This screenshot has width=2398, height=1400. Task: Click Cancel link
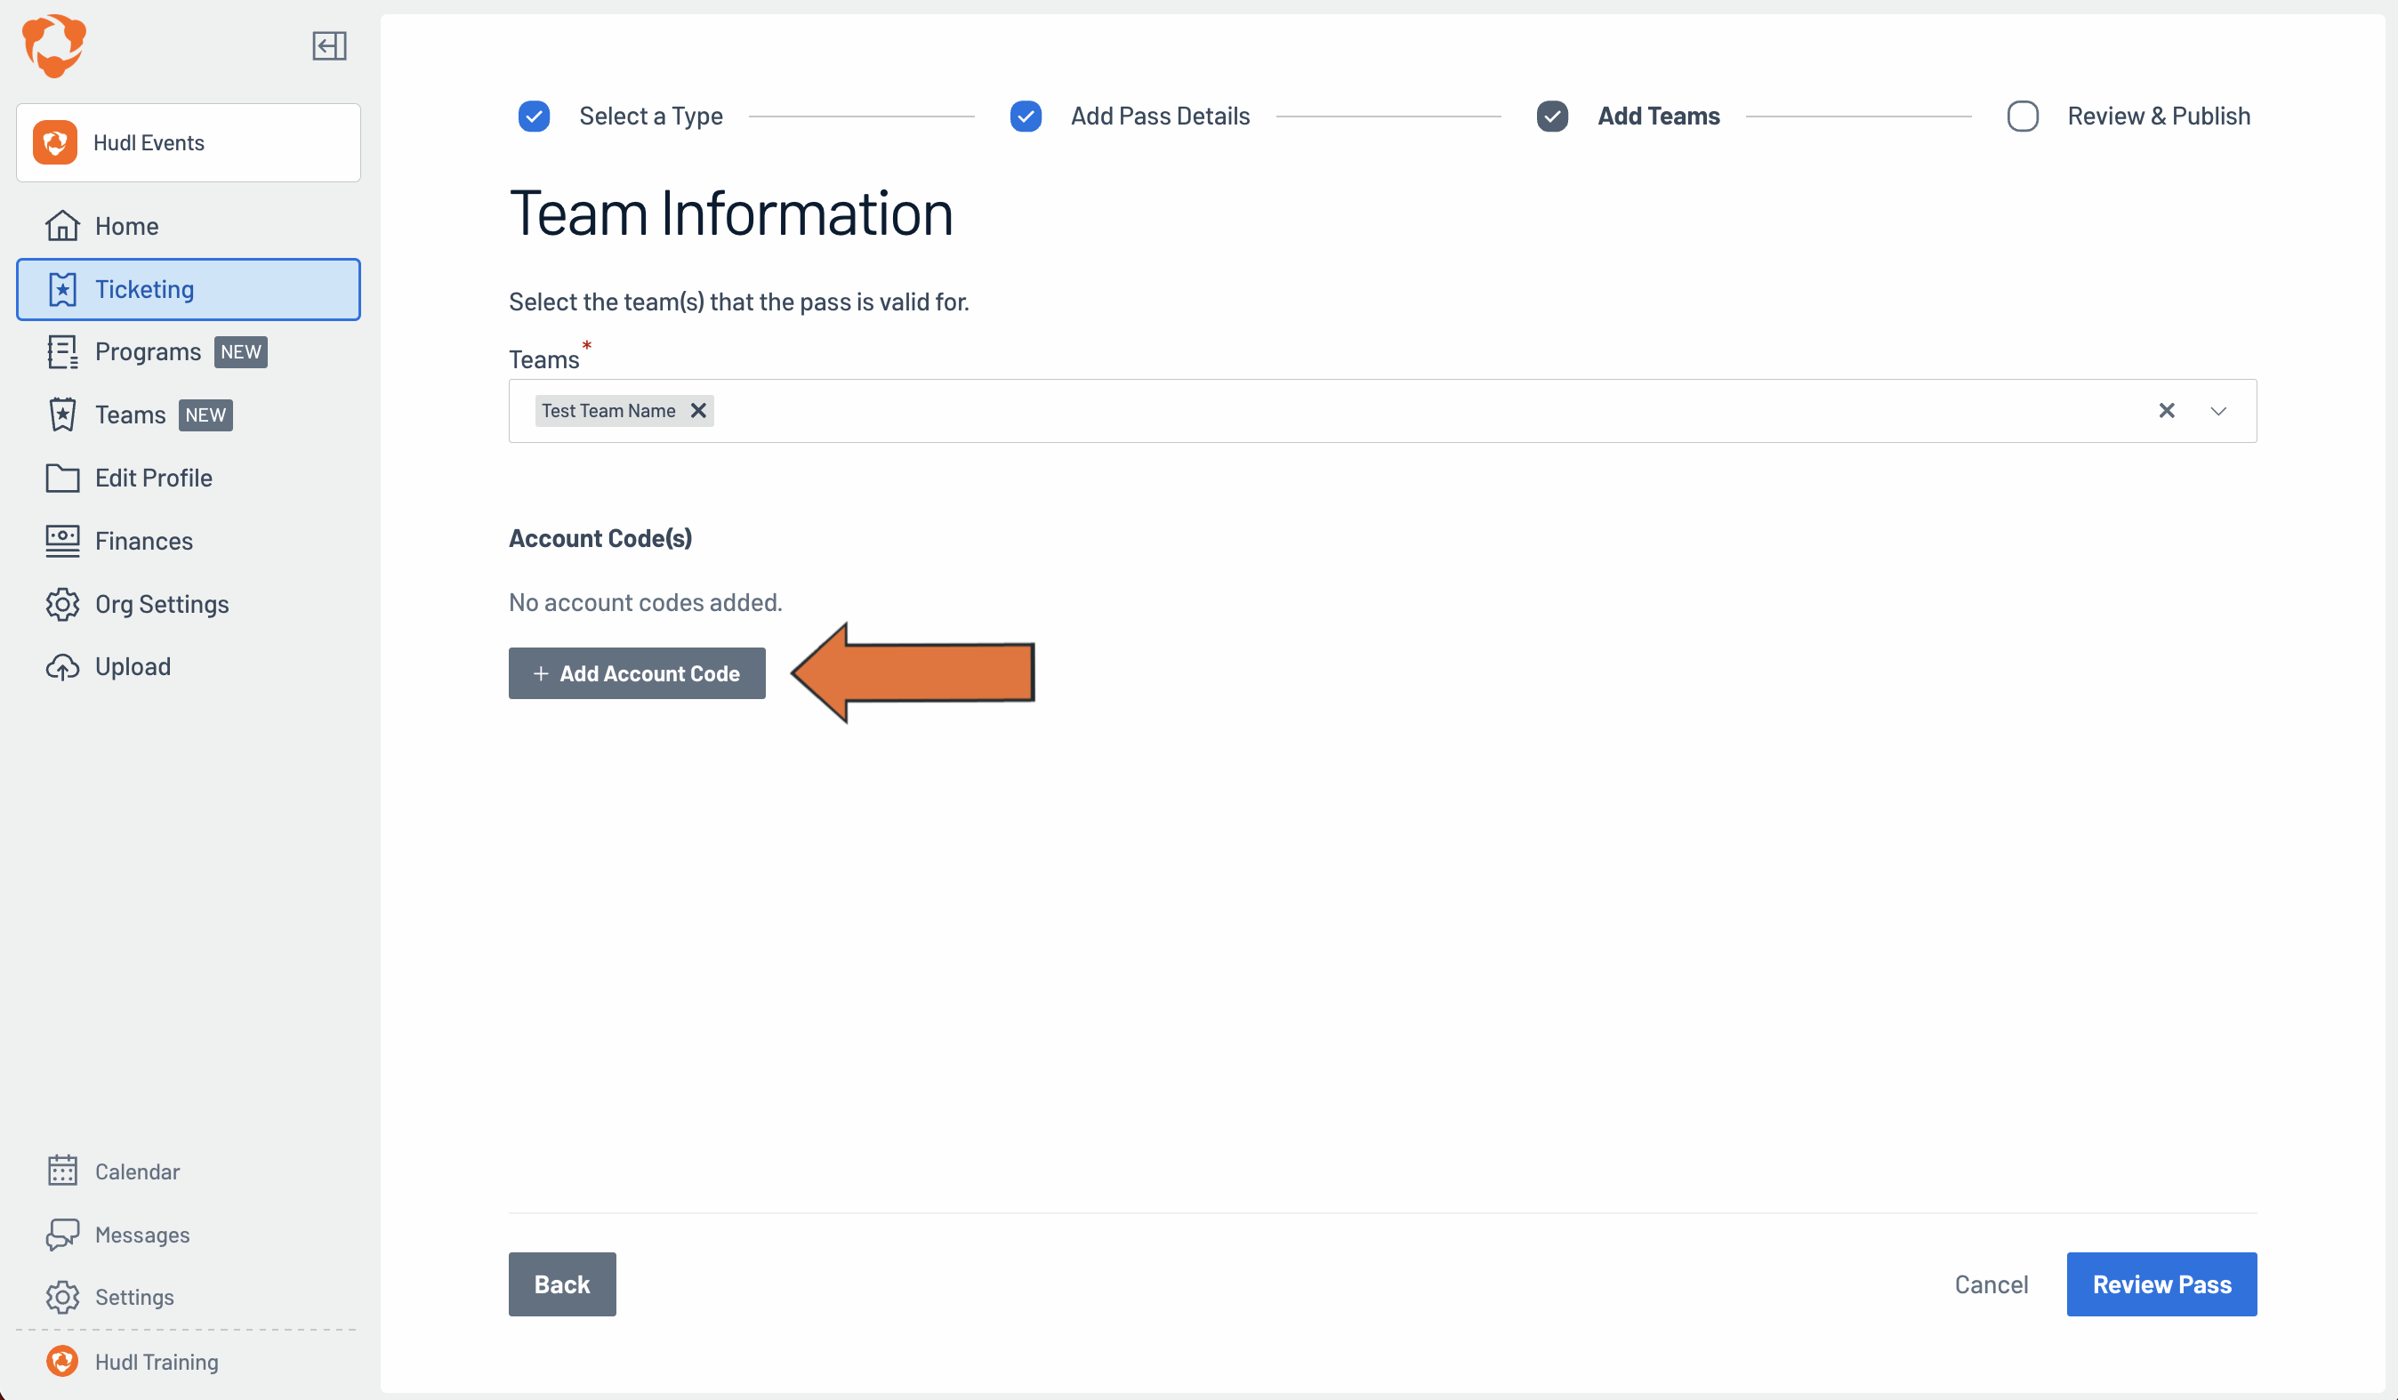point(1991,1283)
